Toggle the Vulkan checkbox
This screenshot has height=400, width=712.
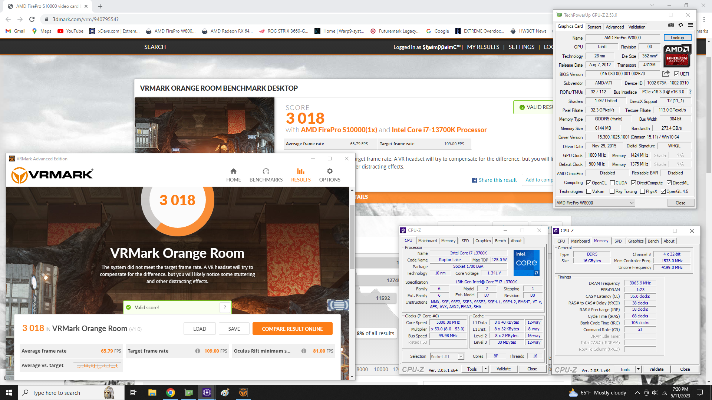point(589,191)
